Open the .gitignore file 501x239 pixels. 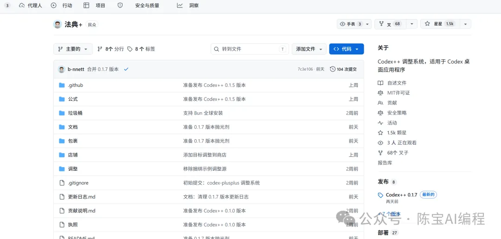(78, 183)
